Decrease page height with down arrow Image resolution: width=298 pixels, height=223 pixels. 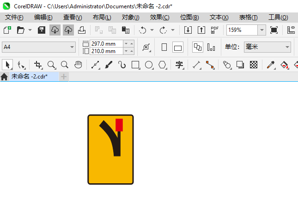126,51
